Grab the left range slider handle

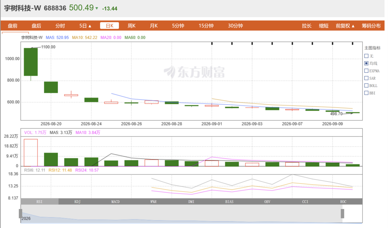[x=20, y=214]
